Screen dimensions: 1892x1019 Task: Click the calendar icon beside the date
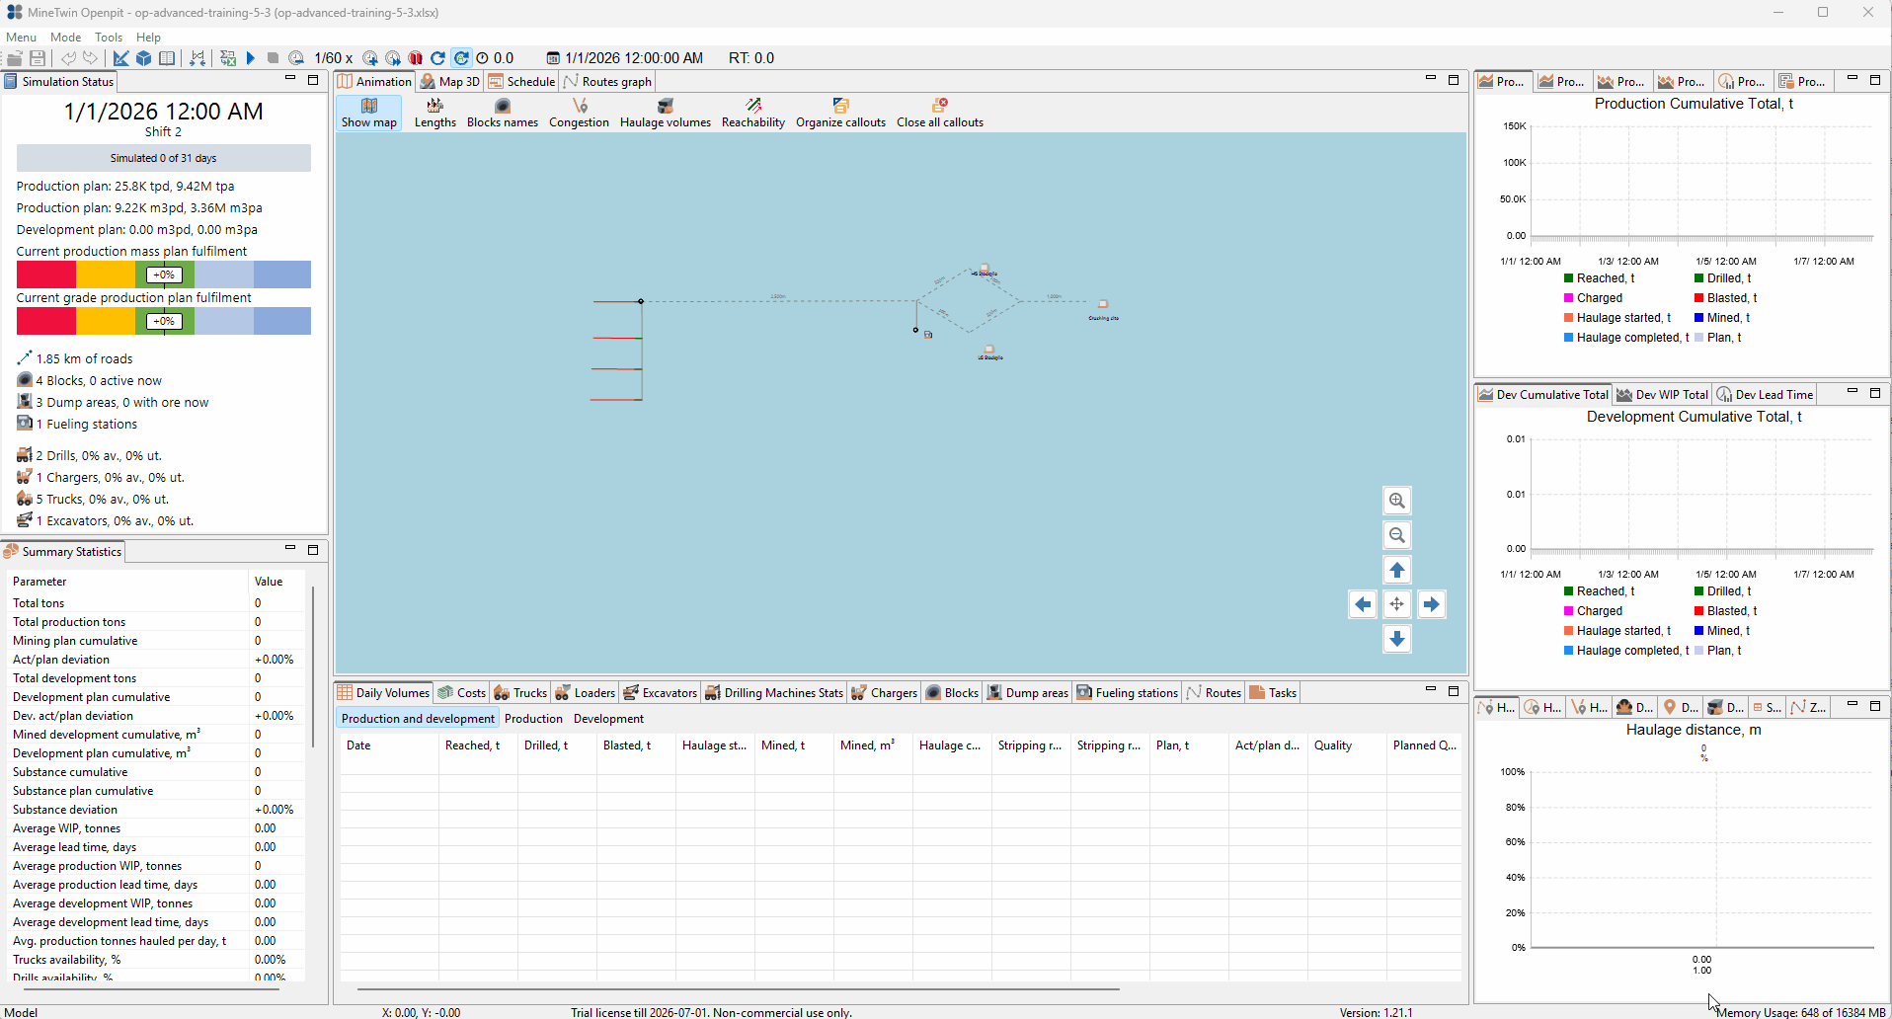pos(553,58)
